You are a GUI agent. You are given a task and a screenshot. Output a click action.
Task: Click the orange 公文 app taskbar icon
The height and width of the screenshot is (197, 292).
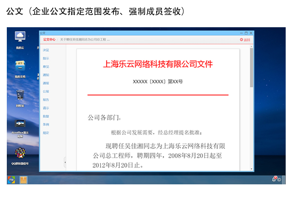click(x=23, y=179)
